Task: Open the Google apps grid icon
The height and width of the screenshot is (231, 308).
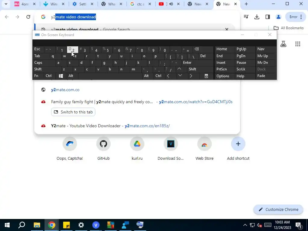Action: [x=298, y=44]
